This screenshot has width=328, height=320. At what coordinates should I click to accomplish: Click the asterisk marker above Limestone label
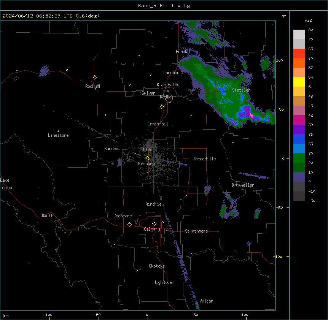click(x=58, y=131)
